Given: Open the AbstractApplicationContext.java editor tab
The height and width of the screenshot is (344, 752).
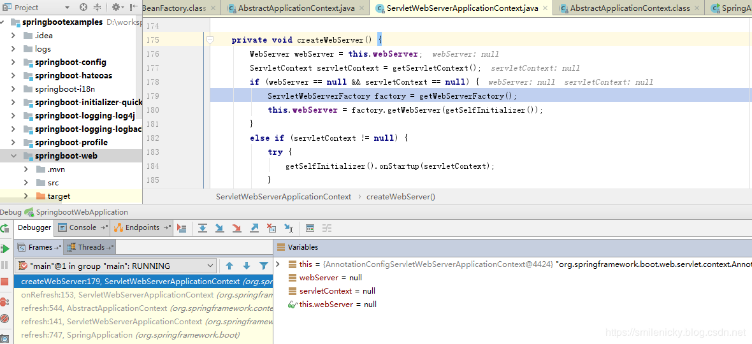Looking at the screenshot, I should 296,8.
